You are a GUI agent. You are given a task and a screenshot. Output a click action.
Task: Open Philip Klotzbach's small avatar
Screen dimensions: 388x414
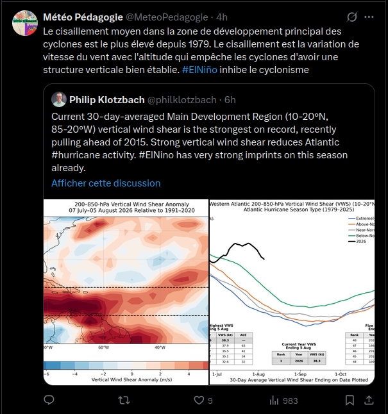click(x=58, y=99)
